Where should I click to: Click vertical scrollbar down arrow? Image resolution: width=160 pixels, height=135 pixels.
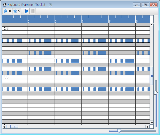pos(152,123)
